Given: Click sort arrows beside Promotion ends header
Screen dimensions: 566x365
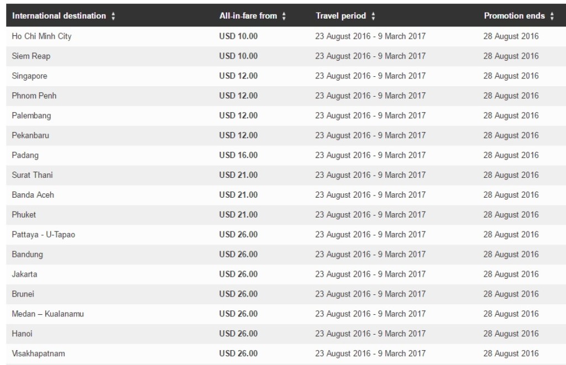Looking at the screenshot, I should tap(552, 17).
